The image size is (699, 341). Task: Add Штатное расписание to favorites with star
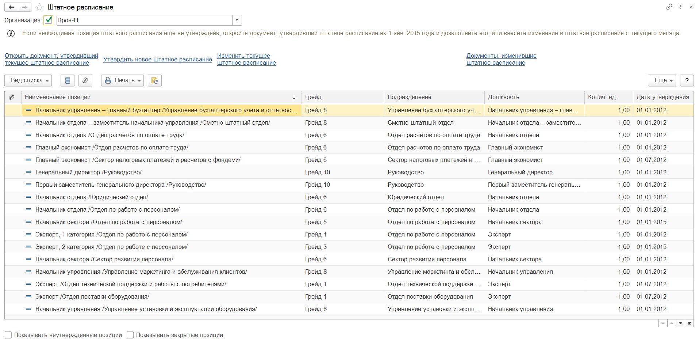click(39, 7)
